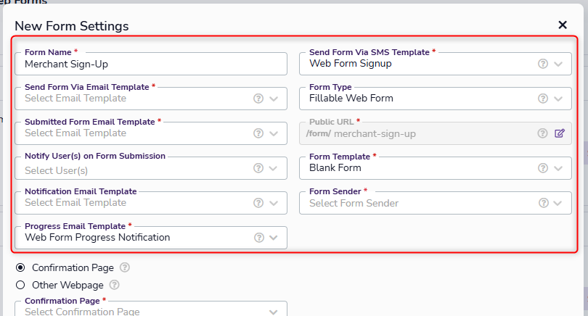Screen dimensions: 588x316
Task: Expand the Send Form Via Email Template dropdown
Action: coord(273,99)
